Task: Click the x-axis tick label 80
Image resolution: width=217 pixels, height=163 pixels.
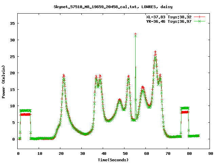Action: click(x=189, y=153)
